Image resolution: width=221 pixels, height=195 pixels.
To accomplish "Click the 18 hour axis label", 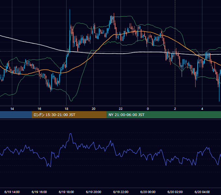I will [x=66, y=109].
